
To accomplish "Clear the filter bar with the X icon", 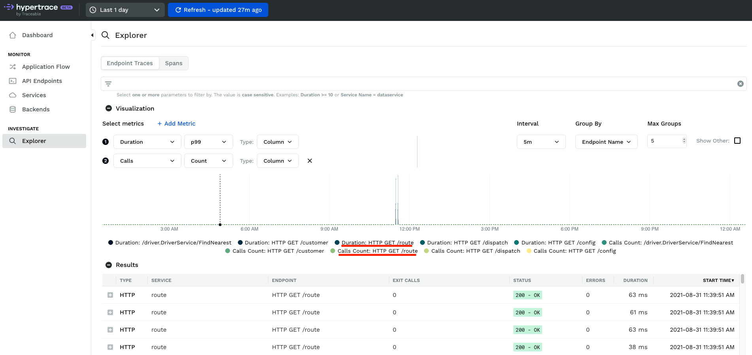I will pos(740,84).
